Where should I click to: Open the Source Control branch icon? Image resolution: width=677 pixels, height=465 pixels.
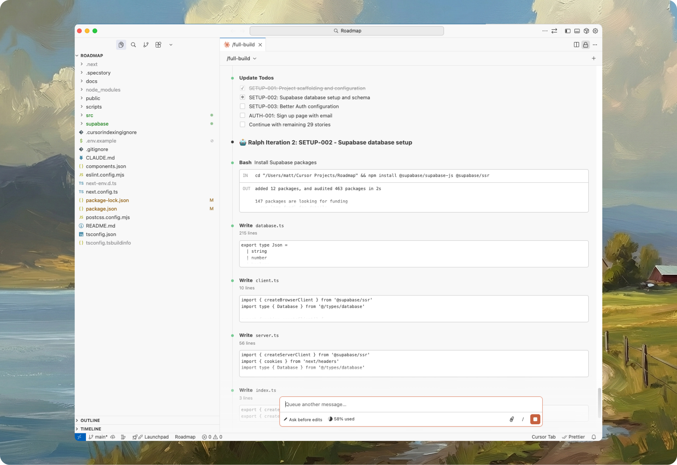[146, 45]
